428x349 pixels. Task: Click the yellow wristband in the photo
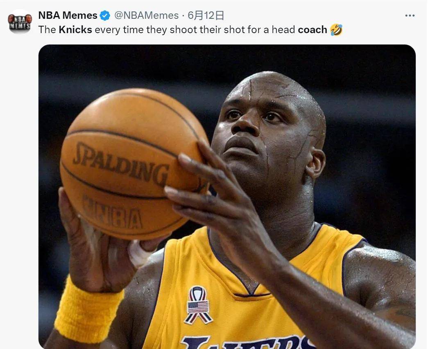89,310
